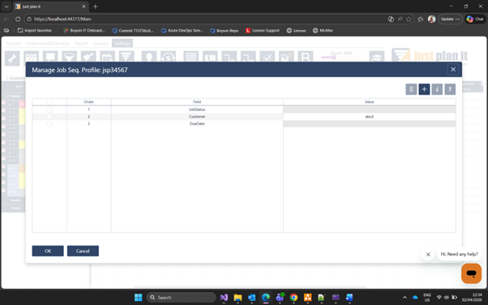
Task: Click the 'abcd' value cell
Action: (369, 117)
